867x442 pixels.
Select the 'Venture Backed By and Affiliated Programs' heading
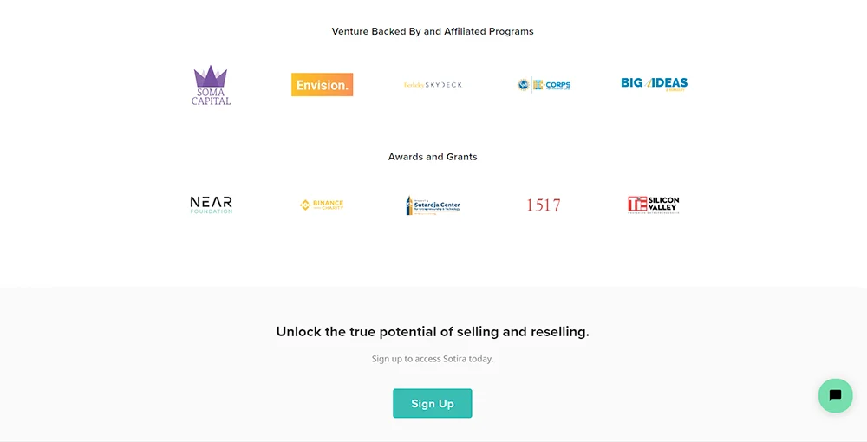tap(433, 31)
